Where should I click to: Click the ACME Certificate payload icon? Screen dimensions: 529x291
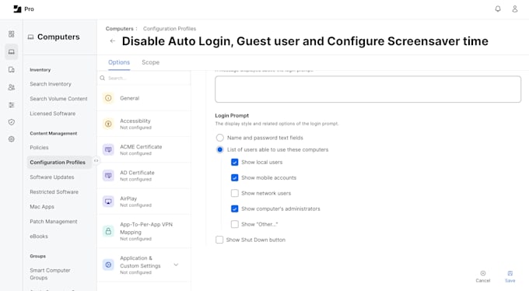coord(108,149)
